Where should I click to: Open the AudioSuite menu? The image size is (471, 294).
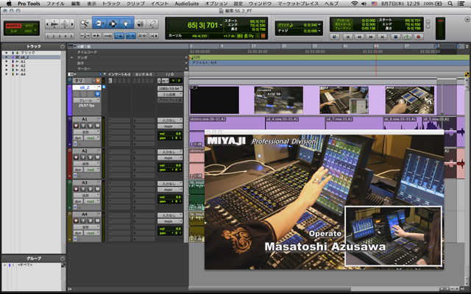click(187, 4)
